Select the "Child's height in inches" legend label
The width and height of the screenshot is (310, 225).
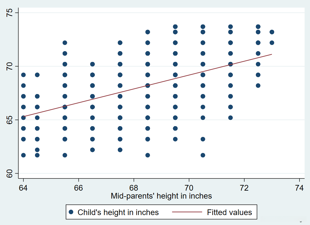pos(118,212)
